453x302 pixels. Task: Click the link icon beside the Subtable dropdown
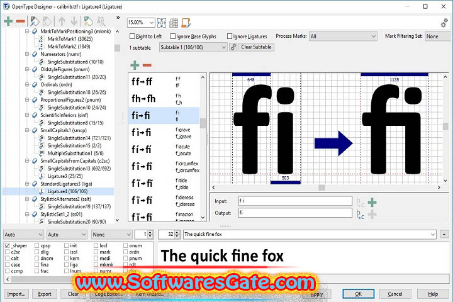(233, 47)
